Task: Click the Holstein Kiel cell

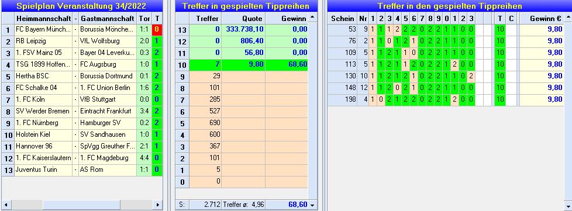Action: click(x=43, y=134)
